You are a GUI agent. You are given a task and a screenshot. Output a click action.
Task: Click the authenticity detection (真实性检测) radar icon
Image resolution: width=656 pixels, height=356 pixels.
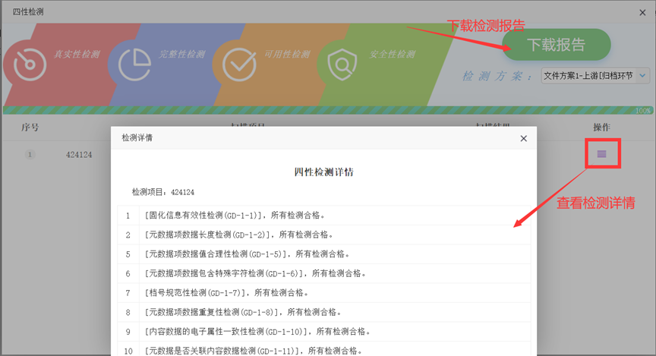(x=30, y=65)
